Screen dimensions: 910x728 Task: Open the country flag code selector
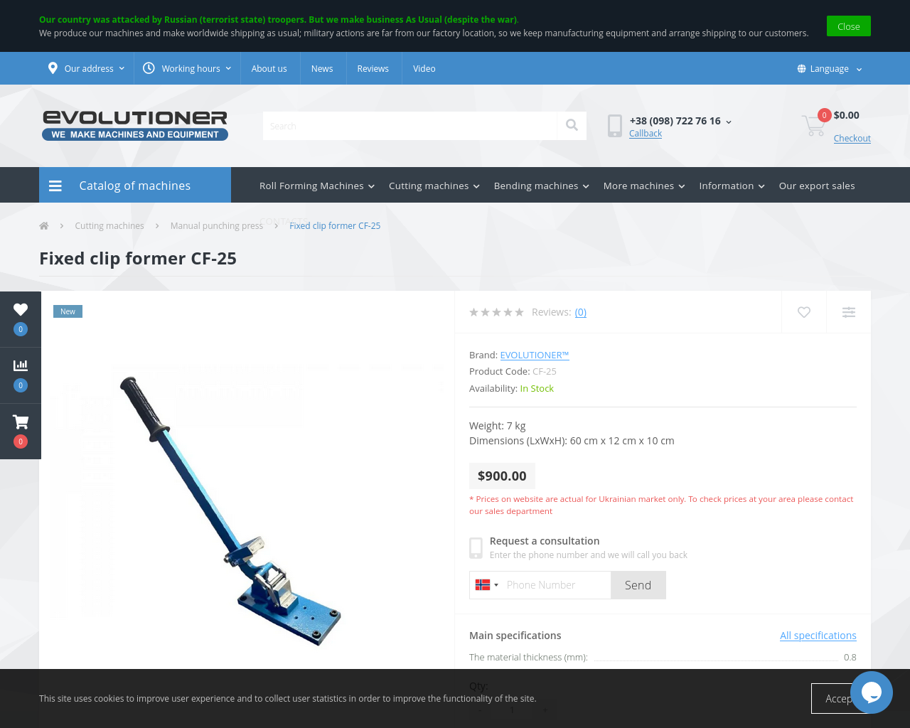(487, 585)
